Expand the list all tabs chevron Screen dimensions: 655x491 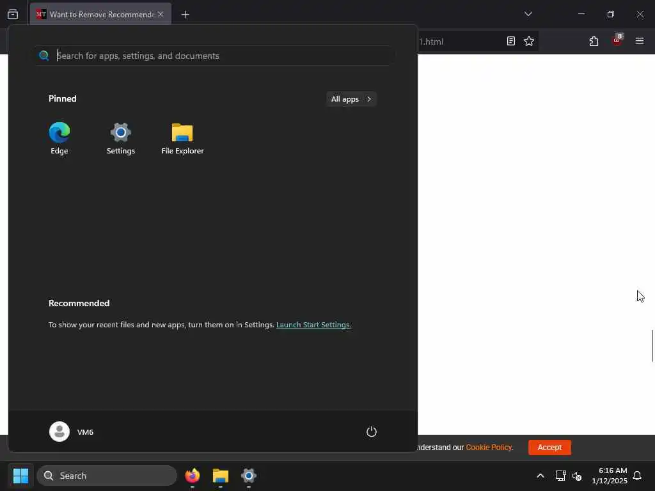(x=528, y=14)
